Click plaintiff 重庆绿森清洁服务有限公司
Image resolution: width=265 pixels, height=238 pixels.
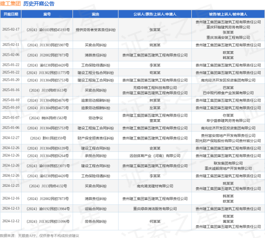point(155,209)
